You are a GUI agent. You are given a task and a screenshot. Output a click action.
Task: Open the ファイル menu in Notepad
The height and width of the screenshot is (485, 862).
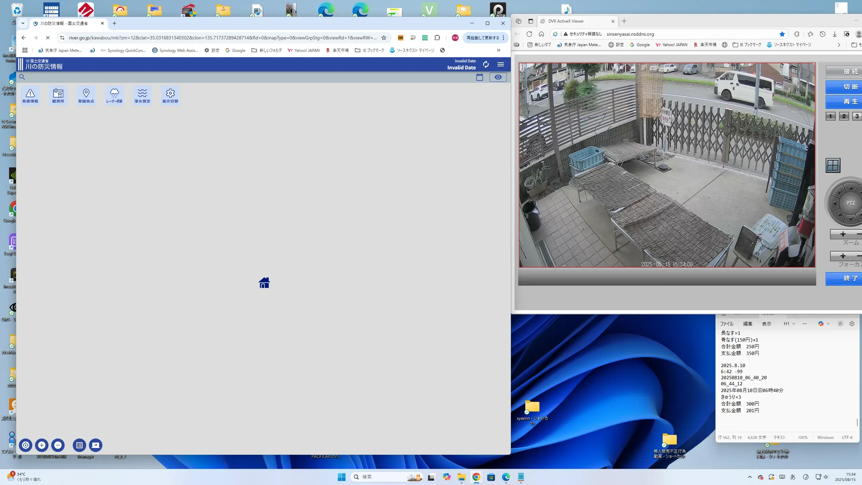click(726, 324)
